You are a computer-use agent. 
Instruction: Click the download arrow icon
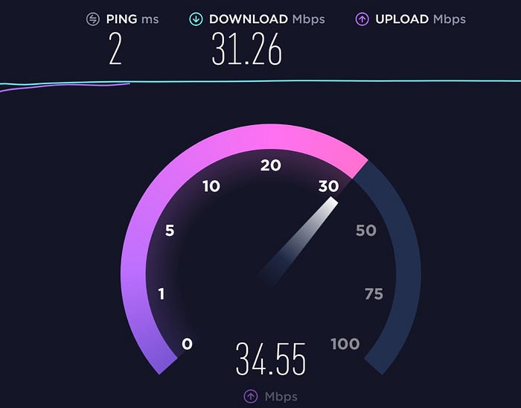[x=196, y=19]
